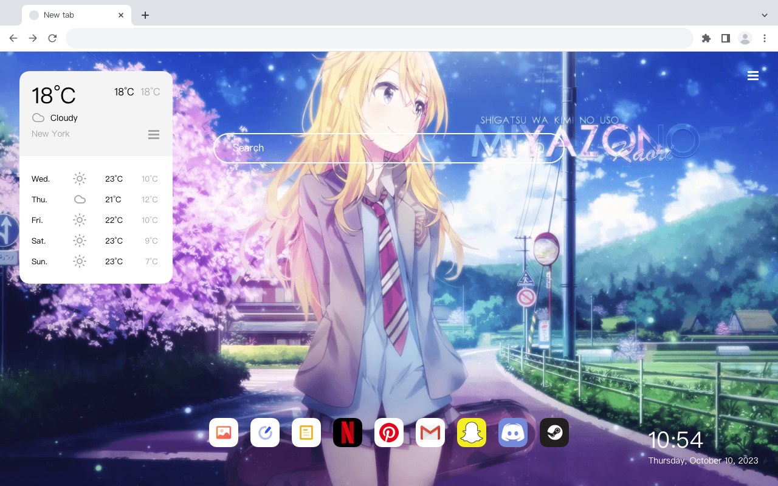Click Sunday's 7°C low temperature
The width and height of the screenshot is (778, 486).
click(x=151, y=261)
